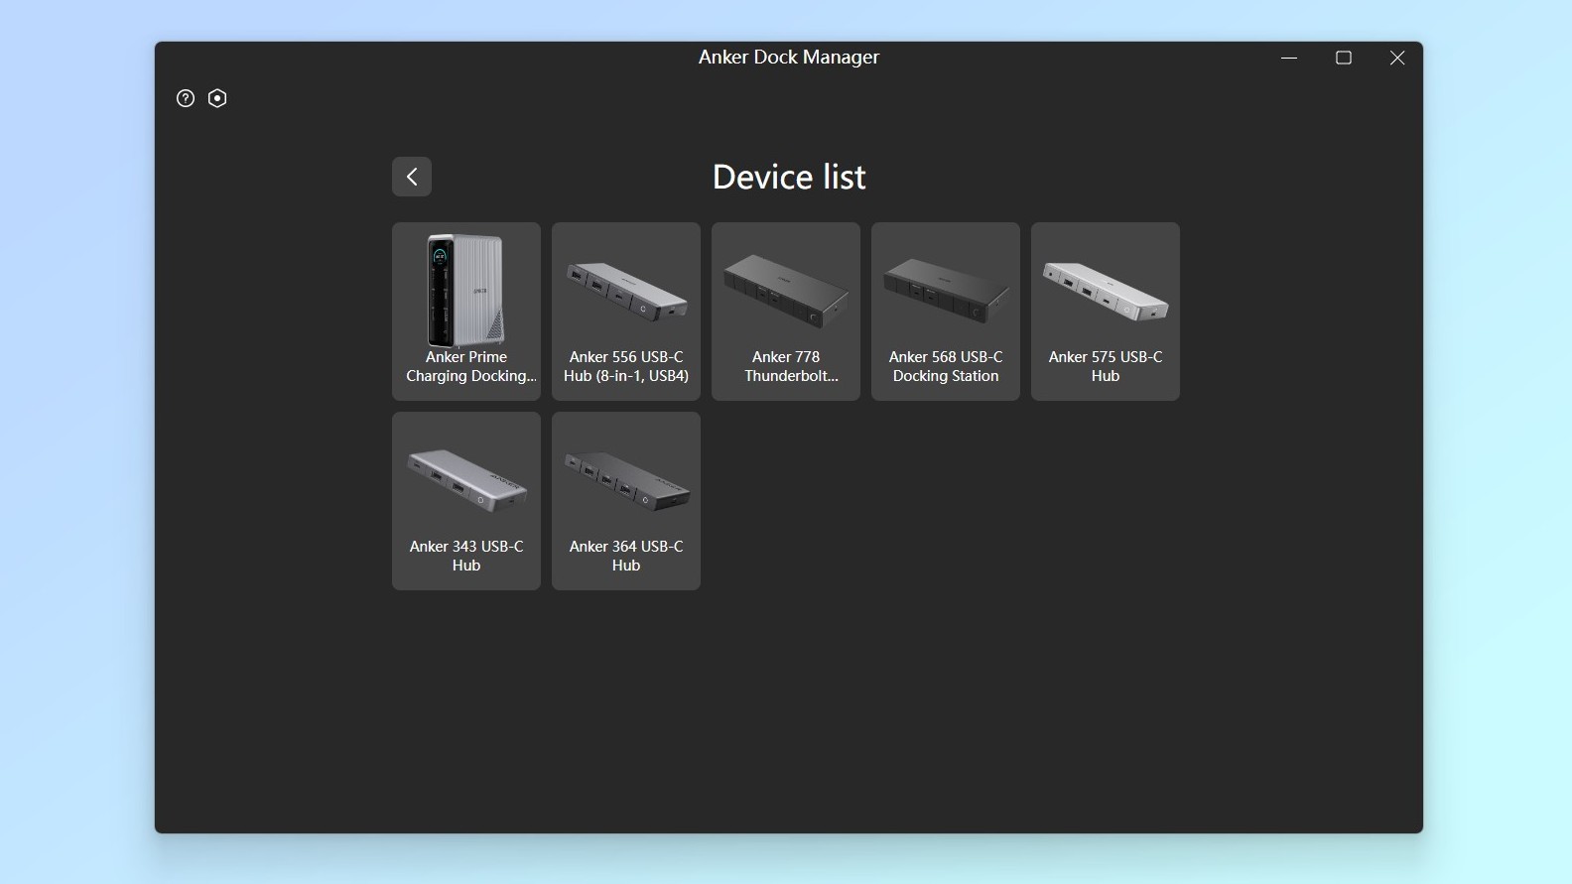Click the "Anker 556 USB-C Hub (8-in-1, USB4)" text
1572x884 pixels.
626,366
